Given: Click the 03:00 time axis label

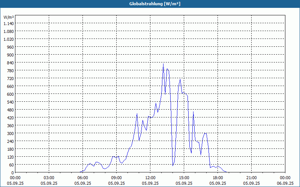Looking at the screenshot, I should (49, 178).
